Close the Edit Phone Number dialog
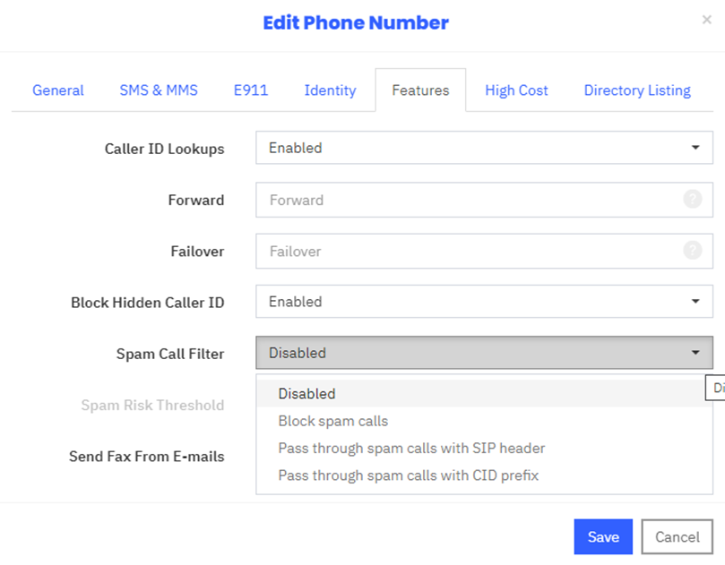725x565 pixels. click(706, 20)
